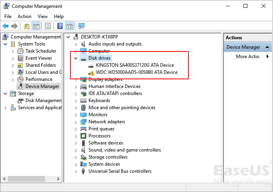Viewport: 273px width, 192px height.
Task: Collapse the System Tools tree node
Action: coord(5,44)
